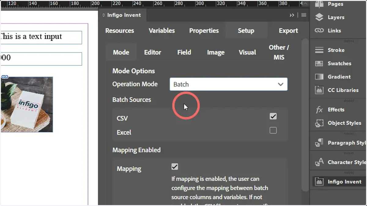367x206 pixels.
Task: Switch to the Export tab
Action: 288,31
